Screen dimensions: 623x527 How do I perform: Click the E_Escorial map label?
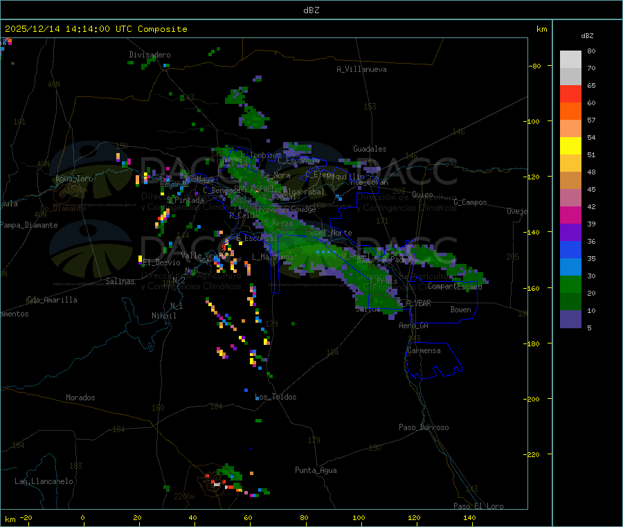pos(257,238)
